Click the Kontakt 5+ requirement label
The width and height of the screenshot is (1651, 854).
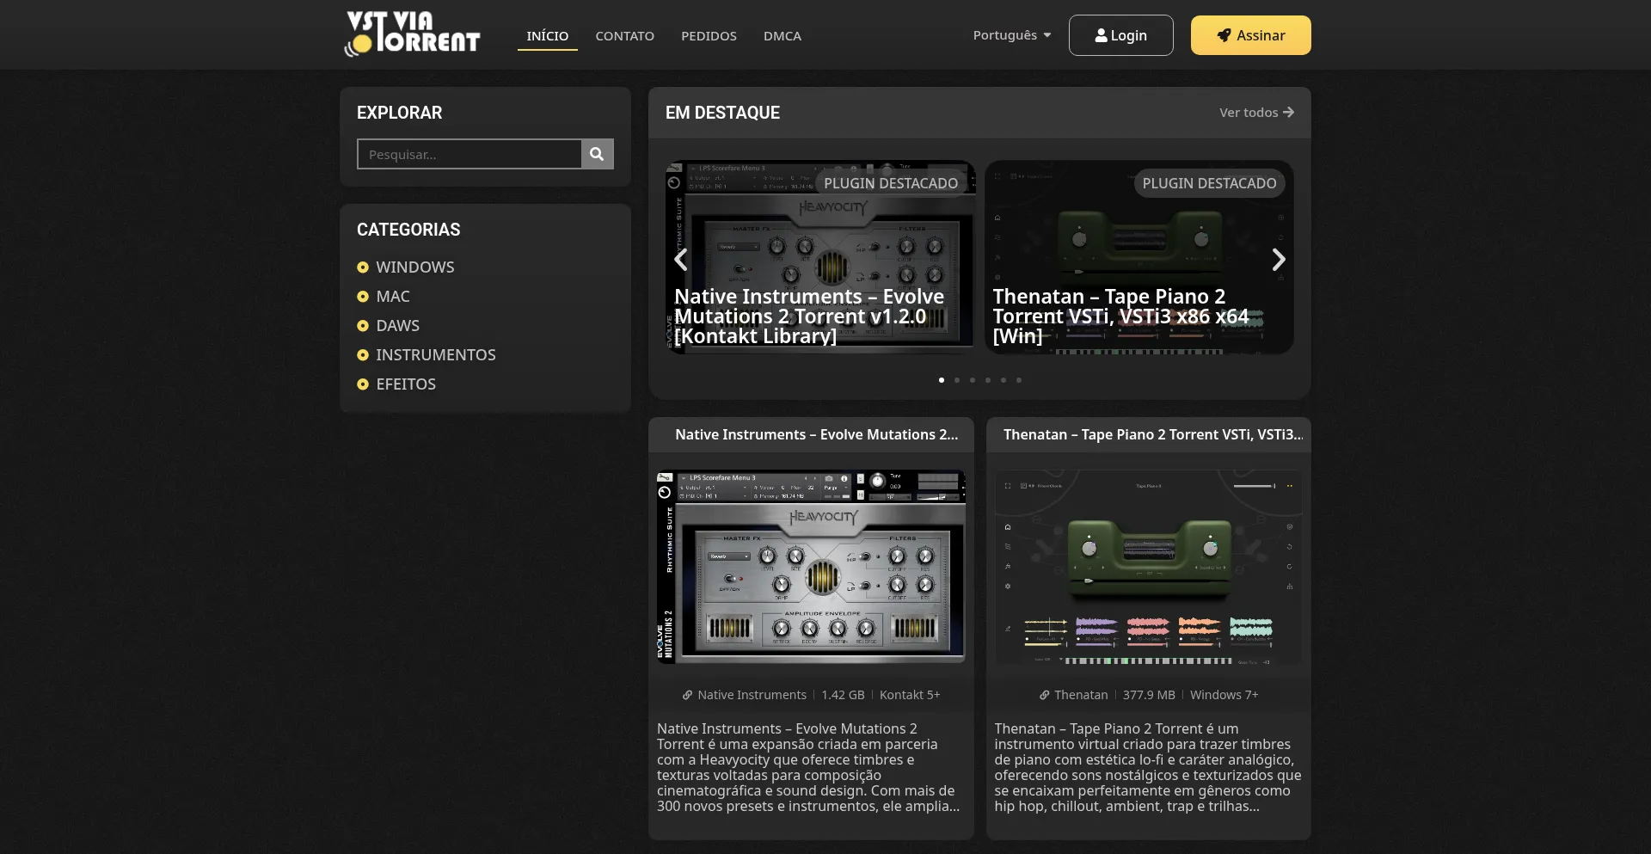[910, 695]
